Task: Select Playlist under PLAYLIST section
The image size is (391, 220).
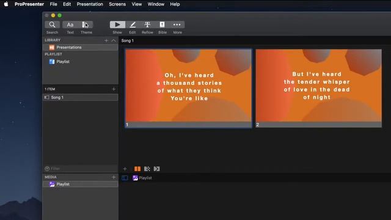Action: (x=80, y=62)
